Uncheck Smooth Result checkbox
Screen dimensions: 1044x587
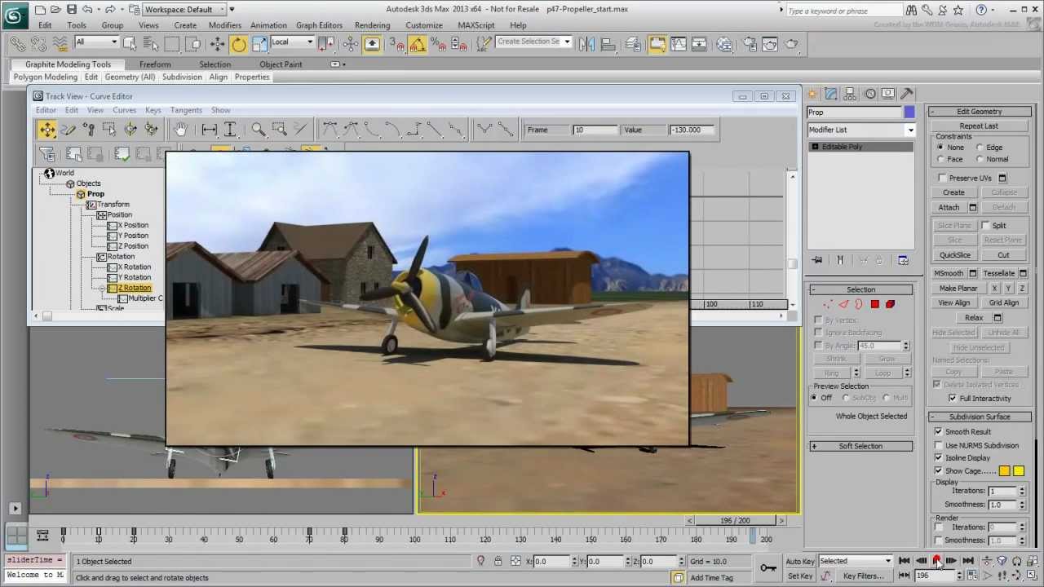pos(939,431)
